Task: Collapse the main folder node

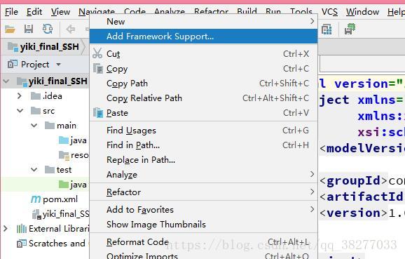Action: pos(34,126)
